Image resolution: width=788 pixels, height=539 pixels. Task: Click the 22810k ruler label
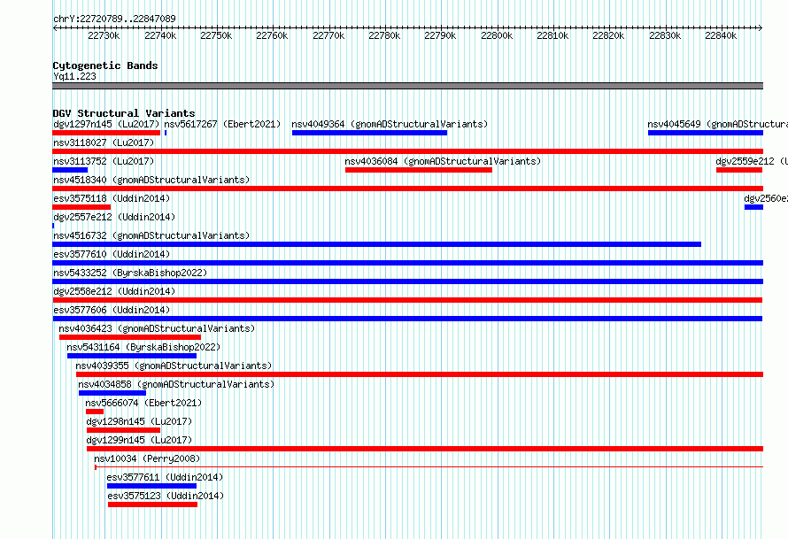coord(552,35)
